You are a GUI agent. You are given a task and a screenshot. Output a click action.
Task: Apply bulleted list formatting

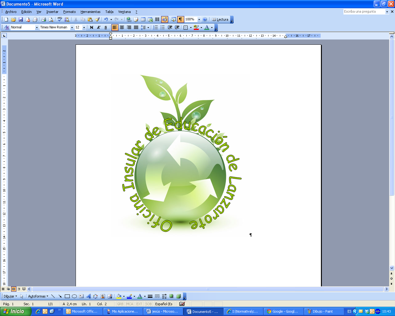pos(163,27)
